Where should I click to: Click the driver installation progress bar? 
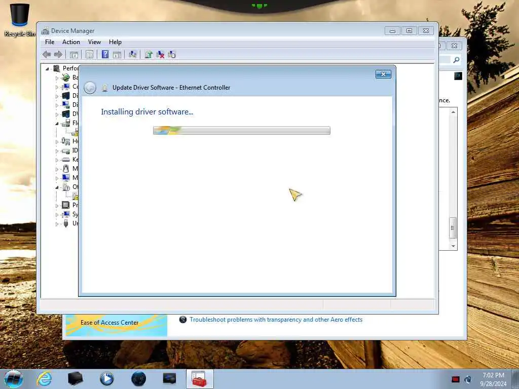(242, 130)
